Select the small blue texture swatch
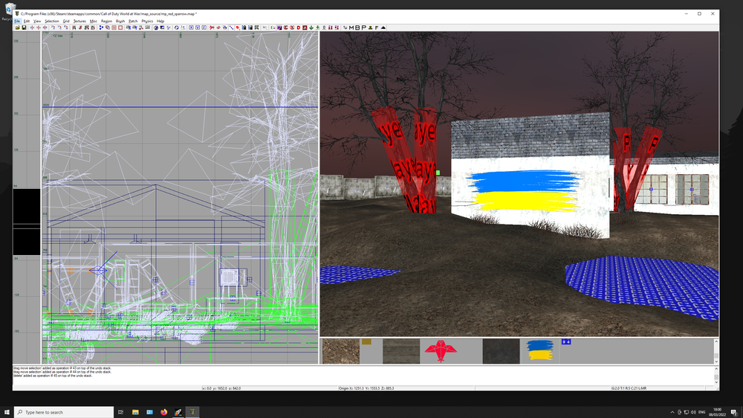The height and width of the screenshot is (418, 743). point(565,341)
